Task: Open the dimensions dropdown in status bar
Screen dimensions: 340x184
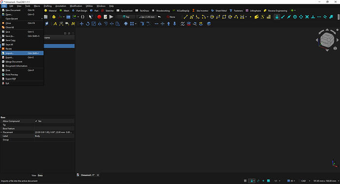Action: [x=326, y=181]
